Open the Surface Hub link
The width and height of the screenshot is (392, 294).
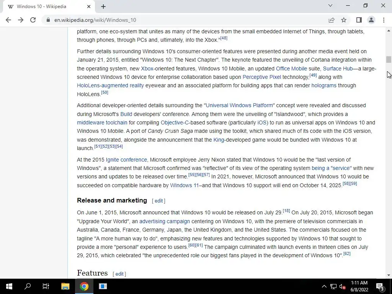pyautogui.click(x=338, y=69)
